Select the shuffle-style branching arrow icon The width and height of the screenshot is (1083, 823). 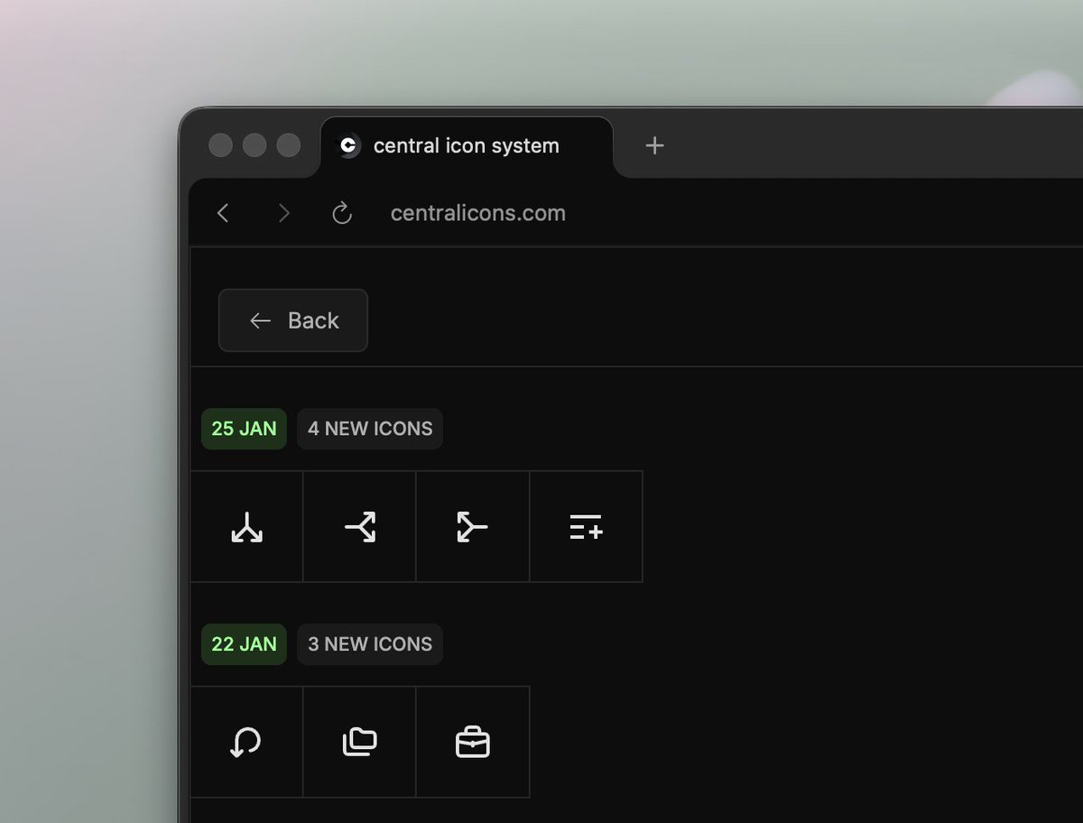click(x=360, y=527)
